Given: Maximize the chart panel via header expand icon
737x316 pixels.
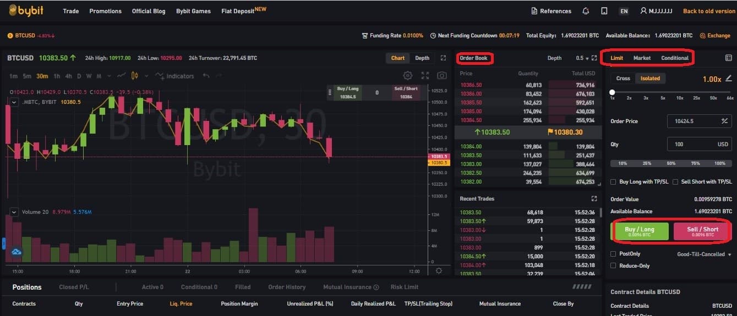Looking at the screenshot, I should 443,58.
